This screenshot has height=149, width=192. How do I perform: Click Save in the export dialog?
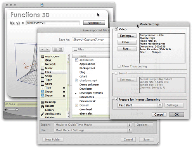[146, 139]
